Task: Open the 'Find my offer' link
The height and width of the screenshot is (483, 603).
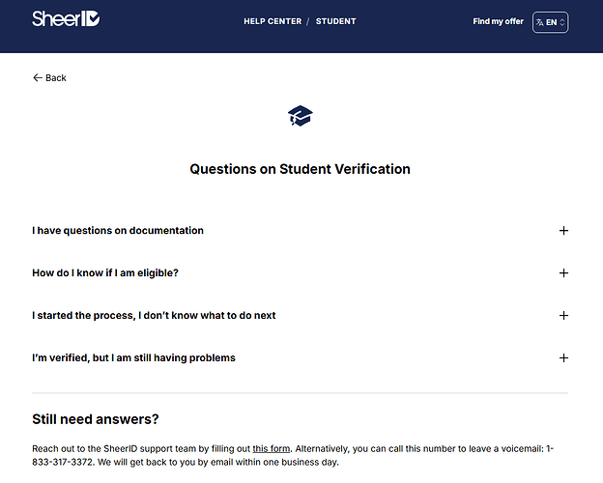Action: point(498,21)
